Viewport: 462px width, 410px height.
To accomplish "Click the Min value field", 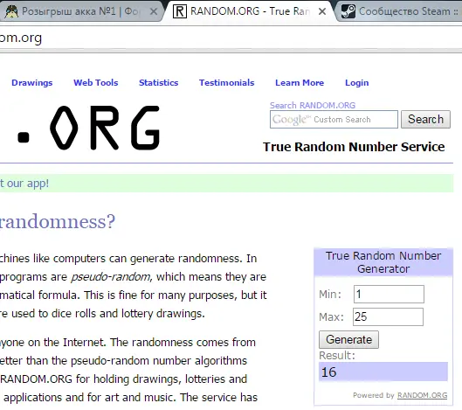I will click(x=389, y=294).
